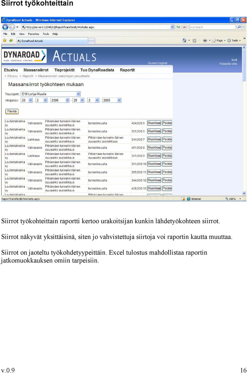The height and width of the screenshot is (373, 247).
Task: Click Muokkaa in the 408,500 row
Action: (154, 188)
